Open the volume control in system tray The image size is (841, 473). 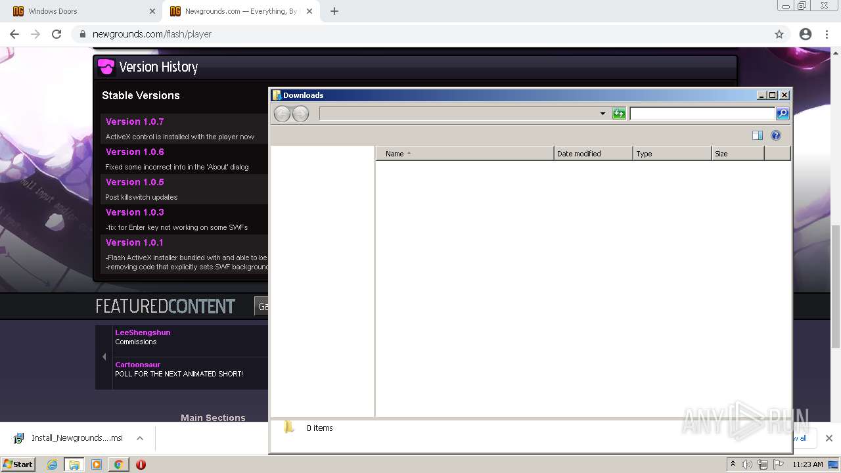pyautogui.click(x=747, y=464)
